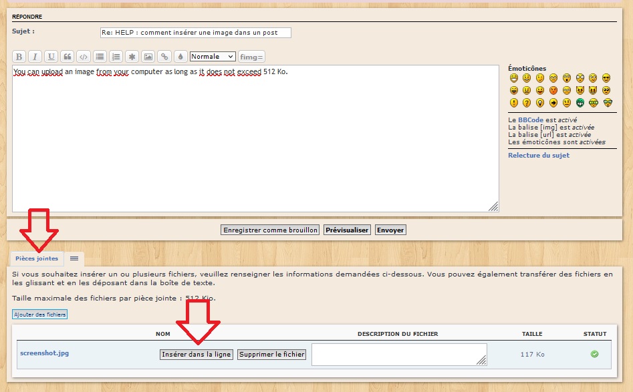The width and height of the screenshot is (633, 392).
Task: Insert a numbered ordered list
Action: click(116, 57)
